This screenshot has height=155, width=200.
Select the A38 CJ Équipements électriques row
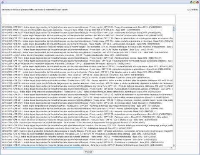pos(87,145)
